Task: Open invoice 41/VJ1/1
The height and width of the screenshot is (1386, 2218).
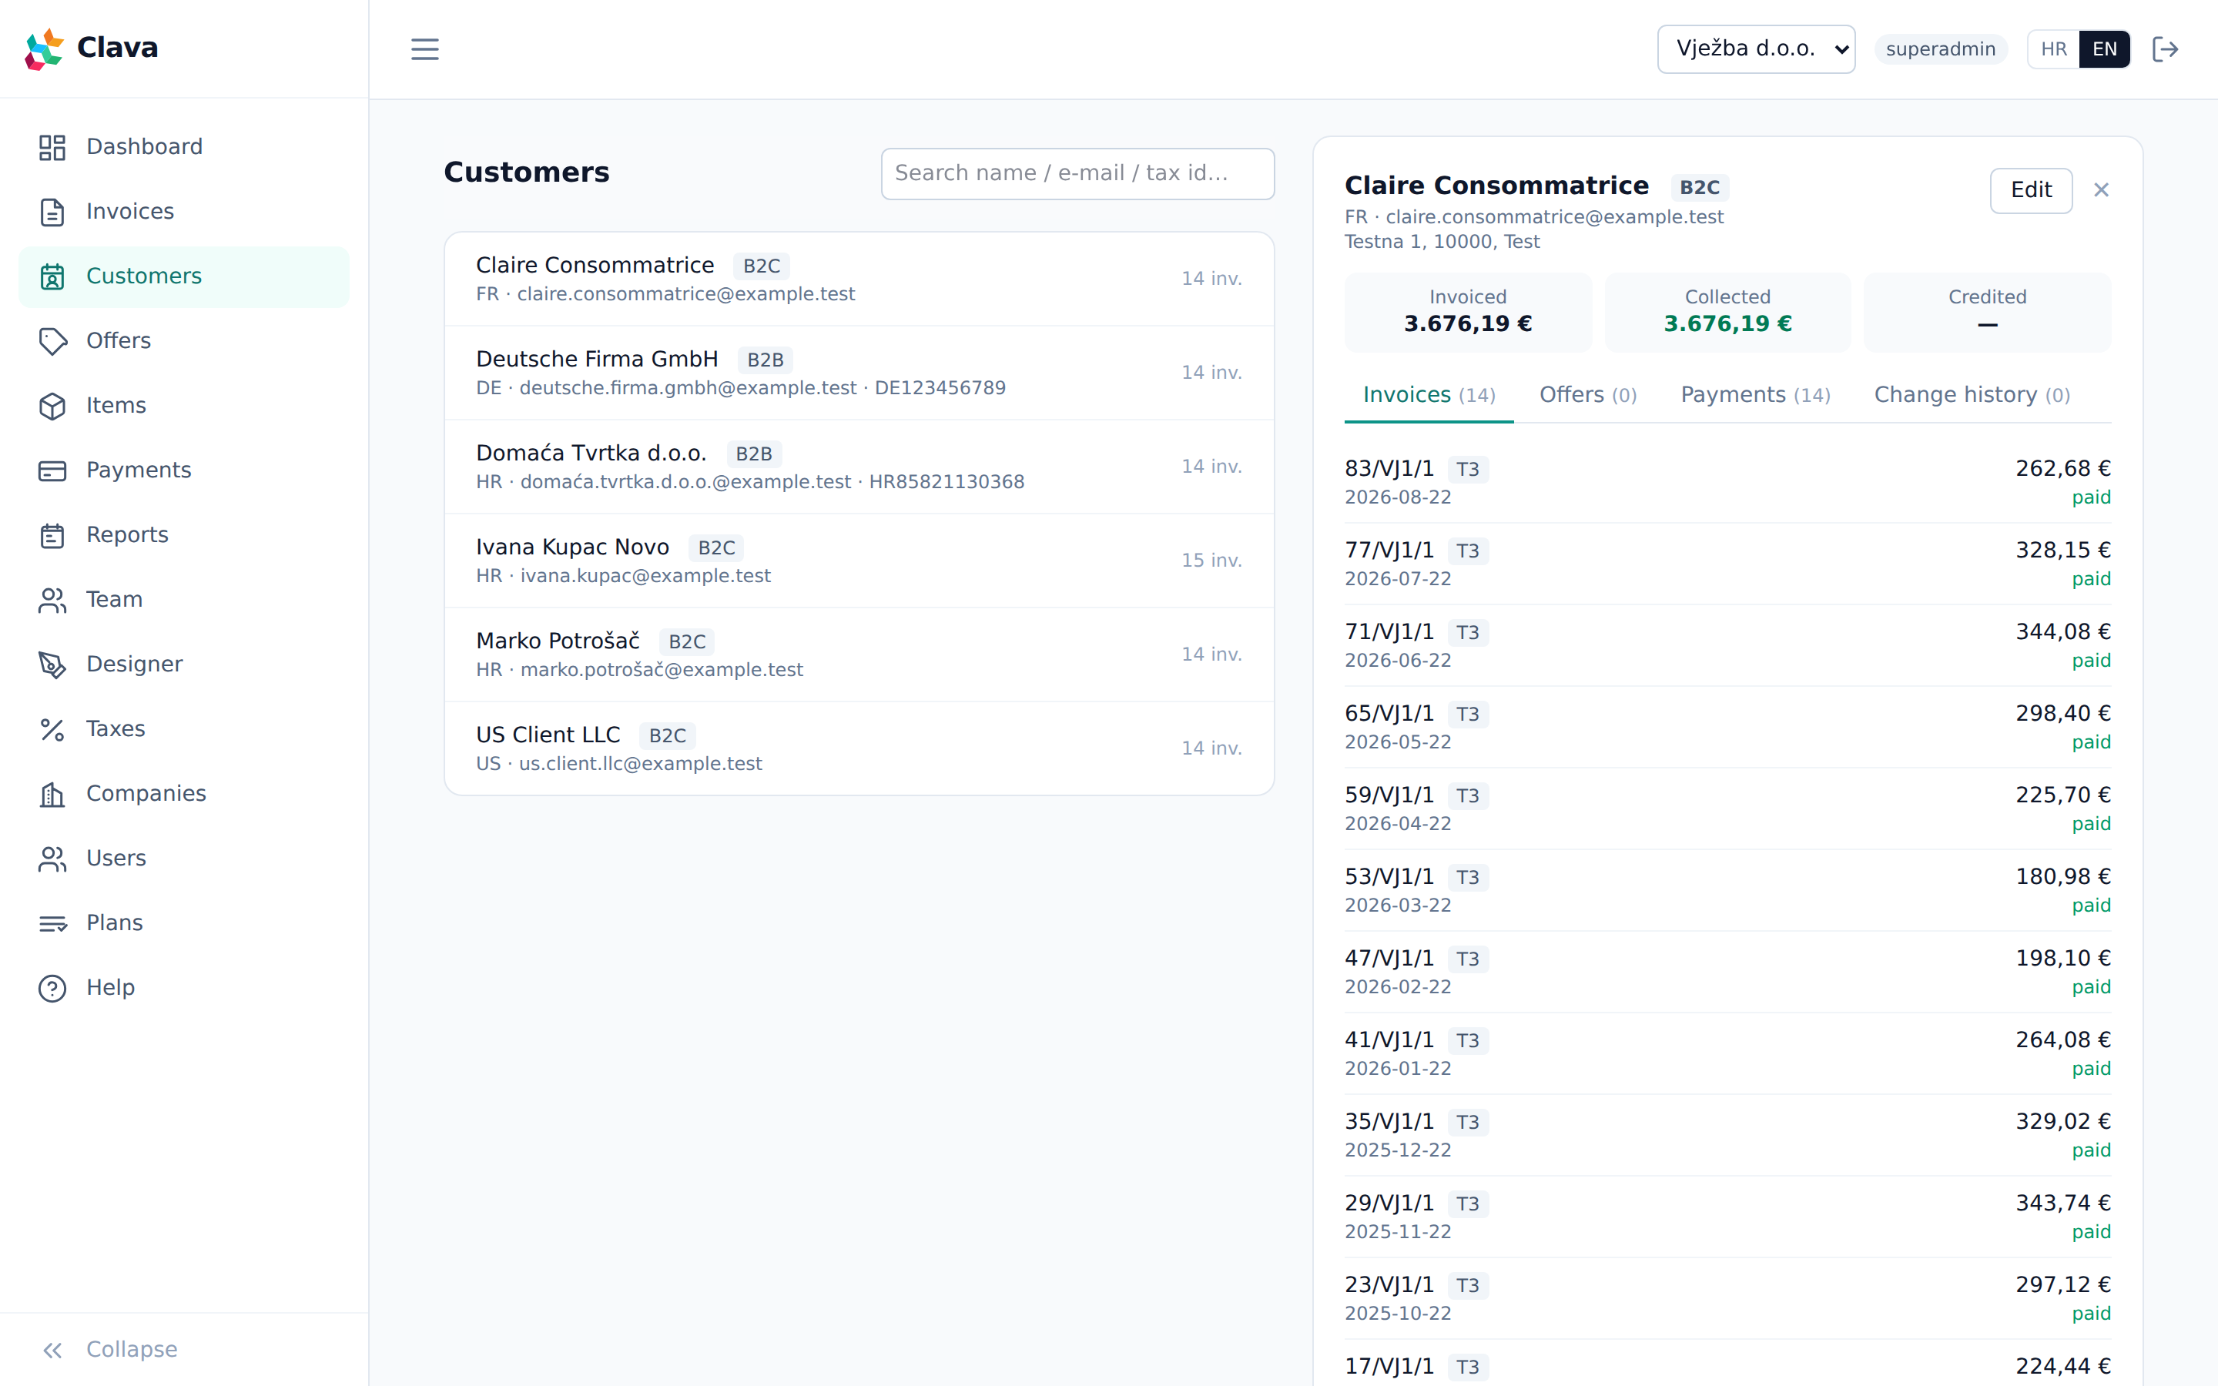Action: 1727,1053
